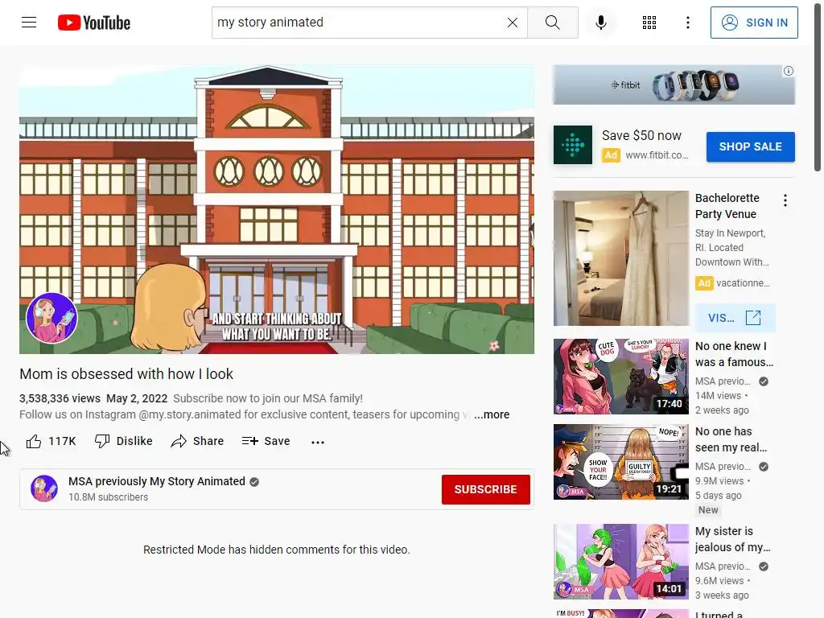Save video to a playlist

(x=266, y=441)
